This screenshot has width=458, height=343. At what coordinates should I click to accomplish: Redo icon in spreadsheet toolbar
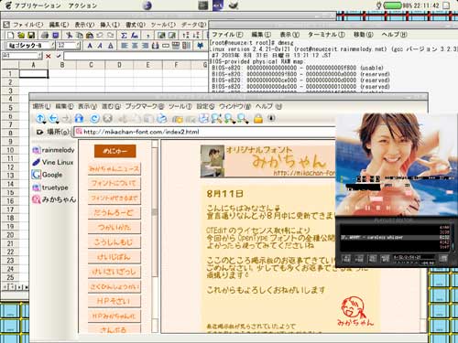pyautogui.click(x=110, y=36)
